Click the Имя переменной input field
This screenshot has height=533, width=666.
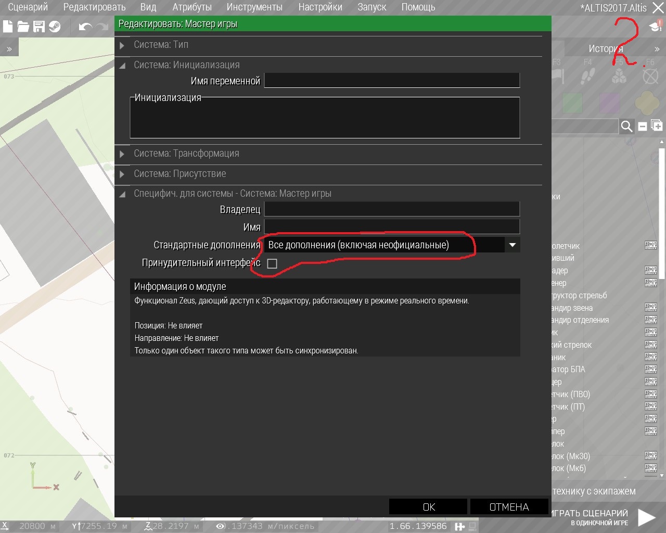[392, 81]
